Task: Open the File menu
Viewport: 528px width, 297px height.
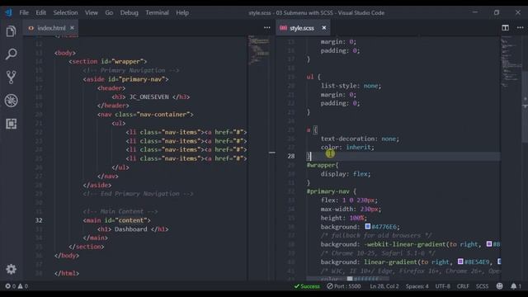Action: click(x=24, y=13)
